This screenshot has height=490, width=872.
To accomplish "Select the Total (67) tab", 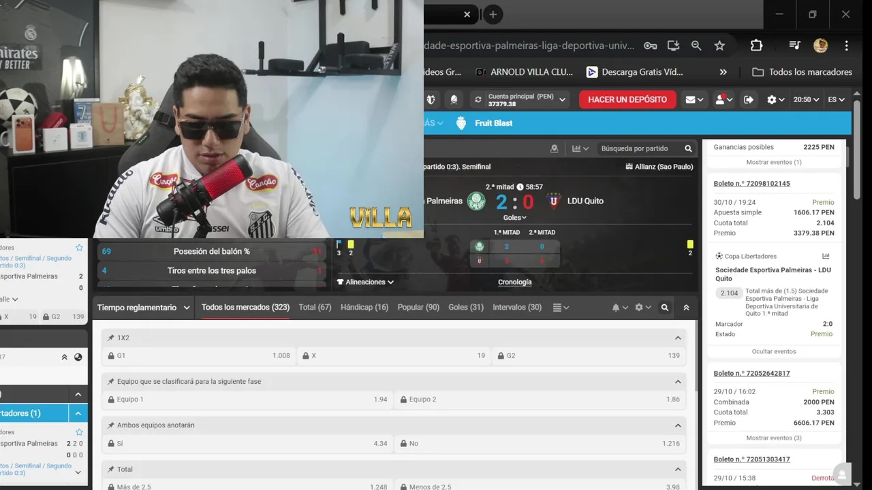I will [315, 308].
